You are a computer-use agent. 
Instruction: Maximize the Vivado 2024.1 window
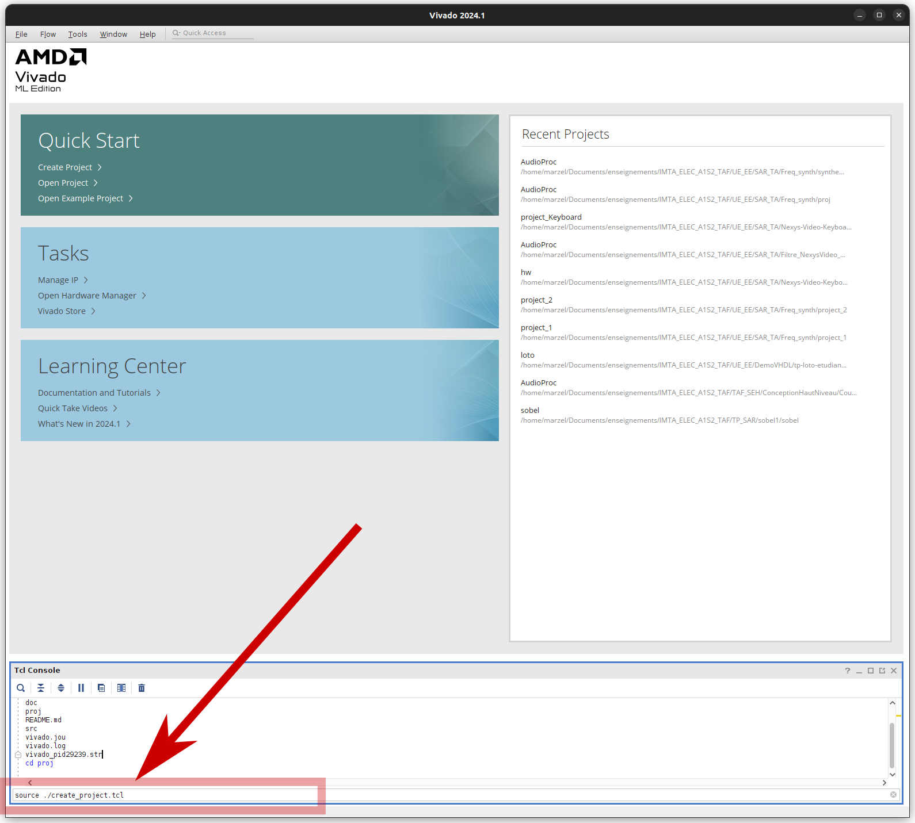coord(879,16)
